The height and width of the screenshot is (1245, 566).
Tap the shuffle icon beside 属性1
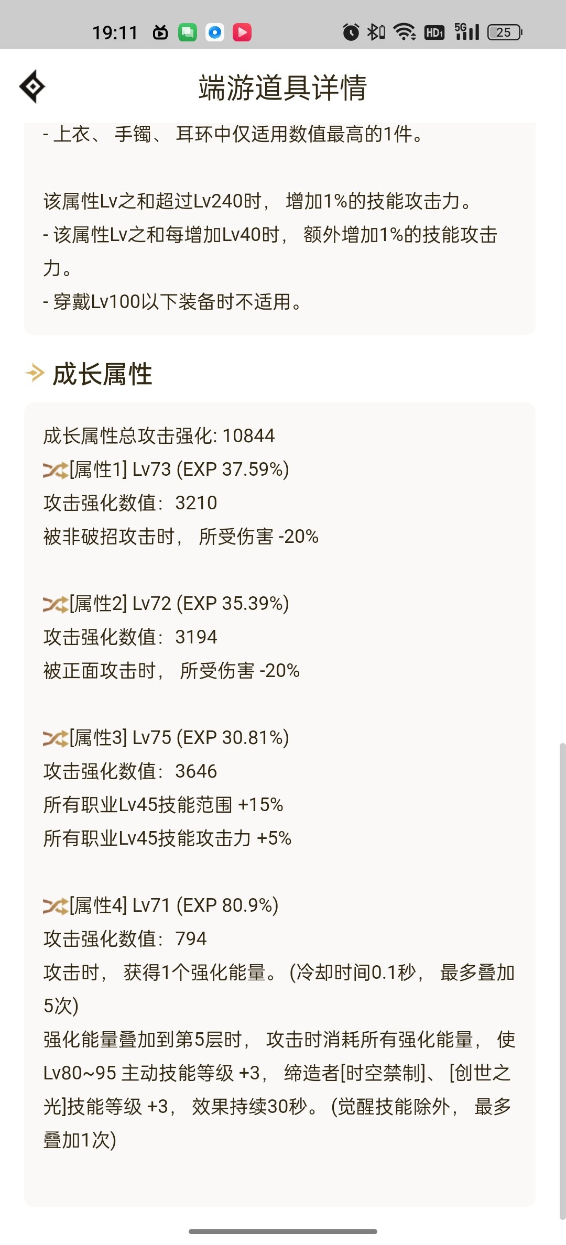tap(56, 470)
